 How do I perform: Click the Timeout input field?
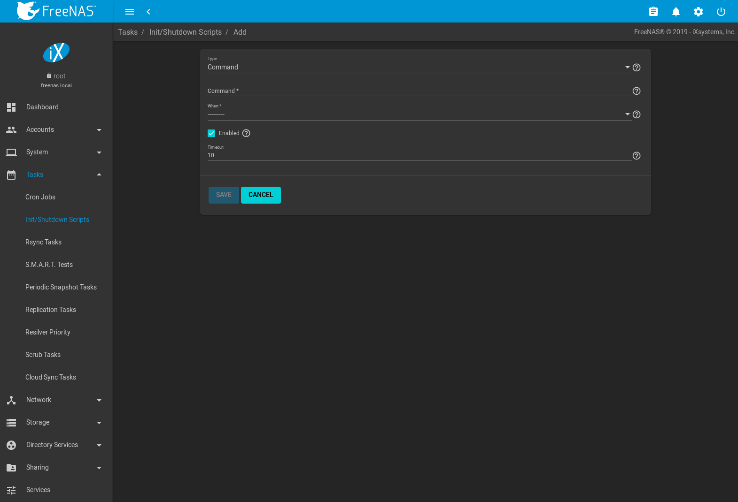(x=419, y=155)
